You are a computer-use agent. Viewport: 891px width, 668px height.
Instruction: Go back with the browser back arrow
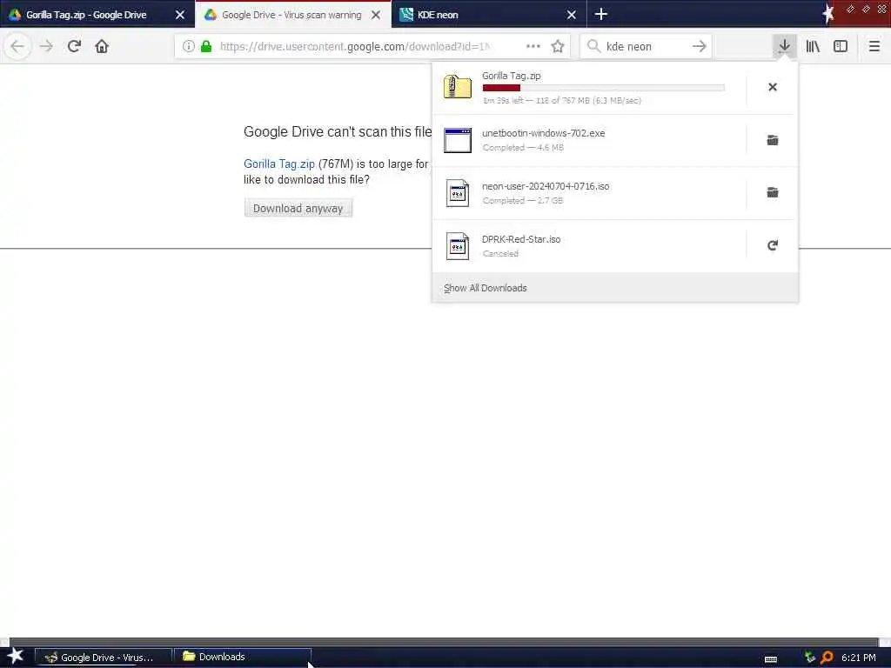(17, 46)
